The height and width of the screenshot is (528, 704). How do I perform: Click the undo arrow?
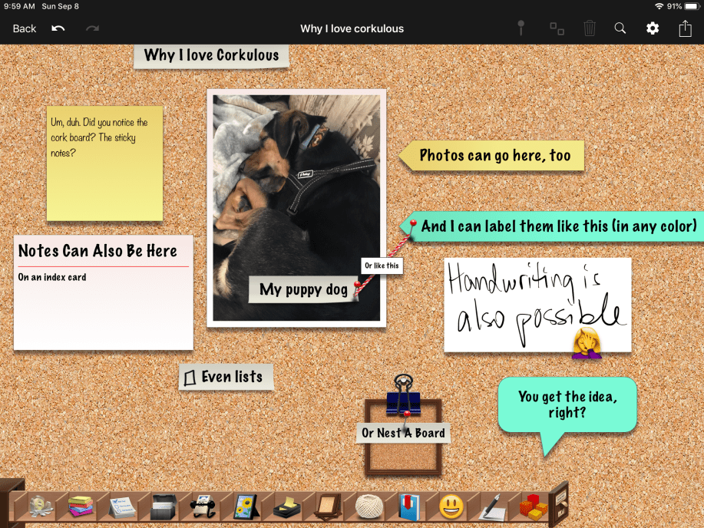(58, 28)
